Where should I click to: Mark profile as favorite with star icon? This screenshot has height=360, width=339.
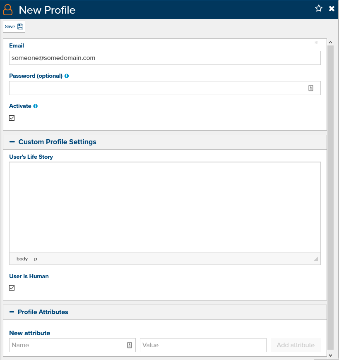point(319,9)
